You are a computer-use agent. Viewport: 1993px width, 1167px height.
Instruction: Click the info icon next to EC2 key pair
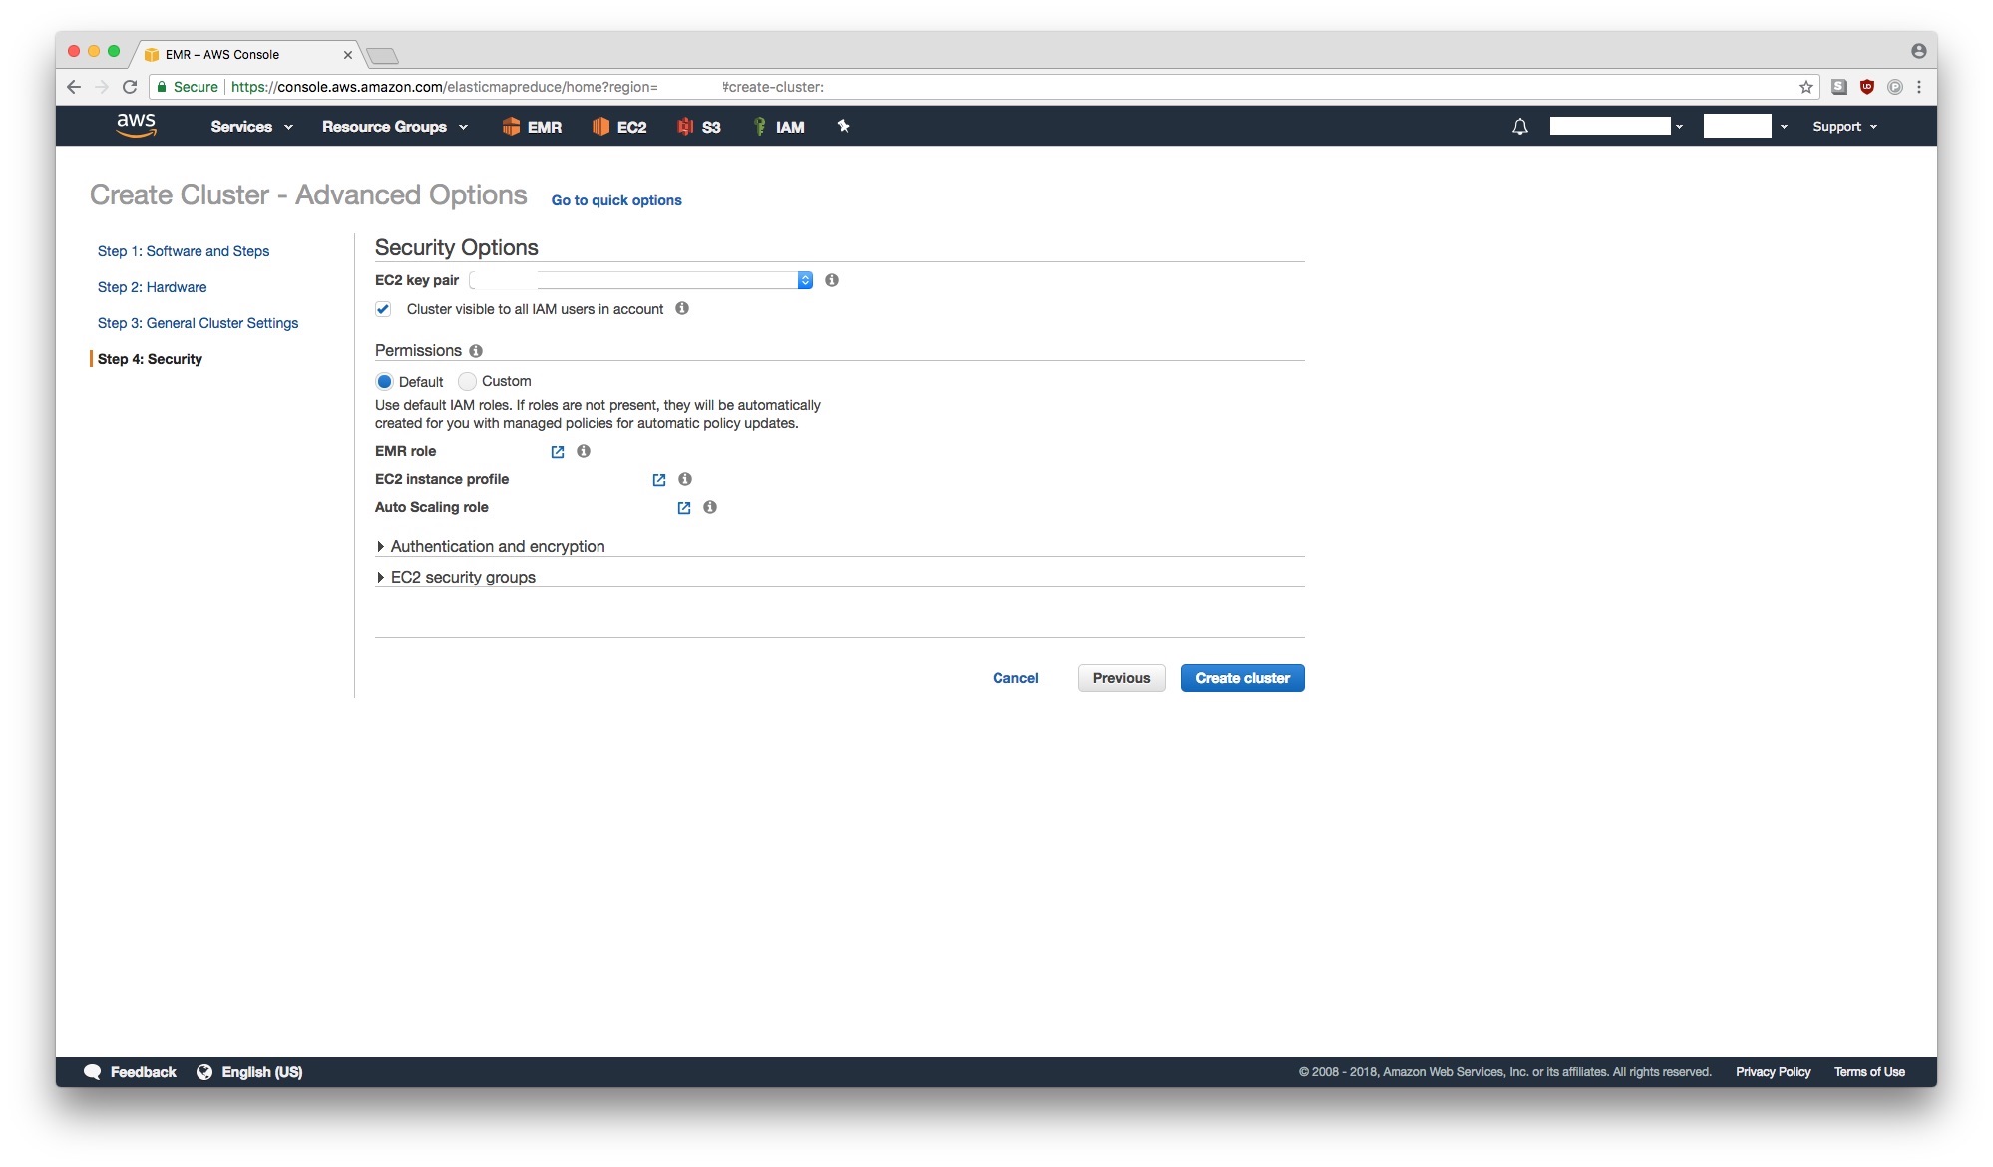[831, 279]
